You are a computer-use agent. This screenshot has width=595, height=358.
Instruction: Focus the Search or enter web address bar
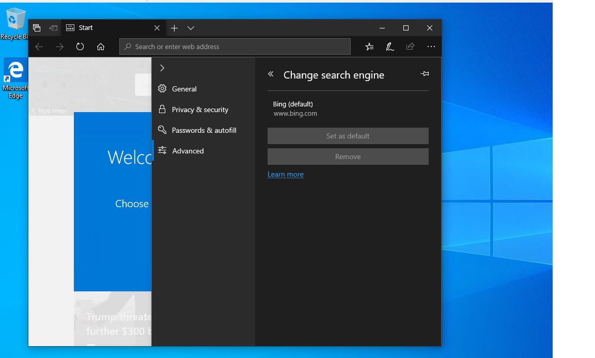pos(235,46)
